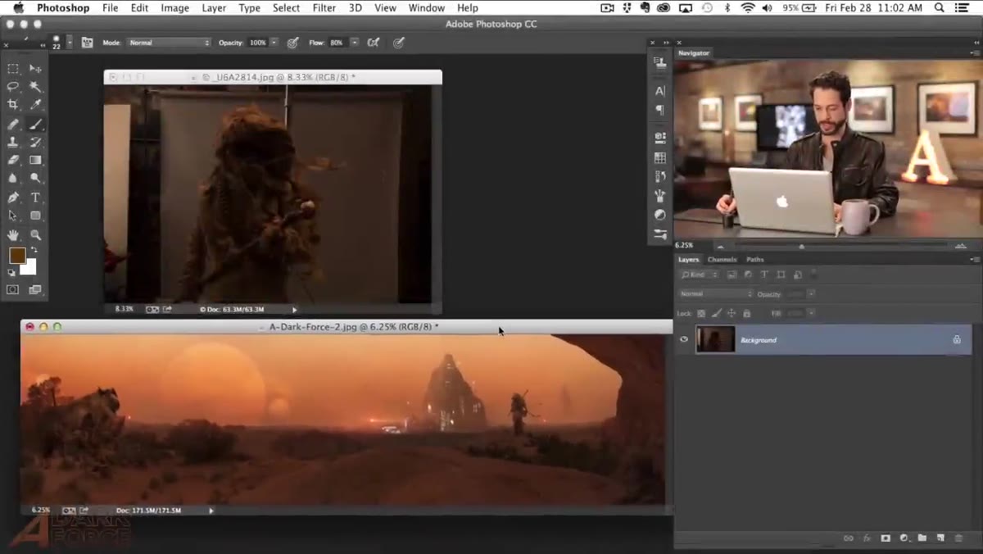Select the Magic Wand tool
Image resolution: width=983 pixels, height=554 pixels.
tap(35, 87)
